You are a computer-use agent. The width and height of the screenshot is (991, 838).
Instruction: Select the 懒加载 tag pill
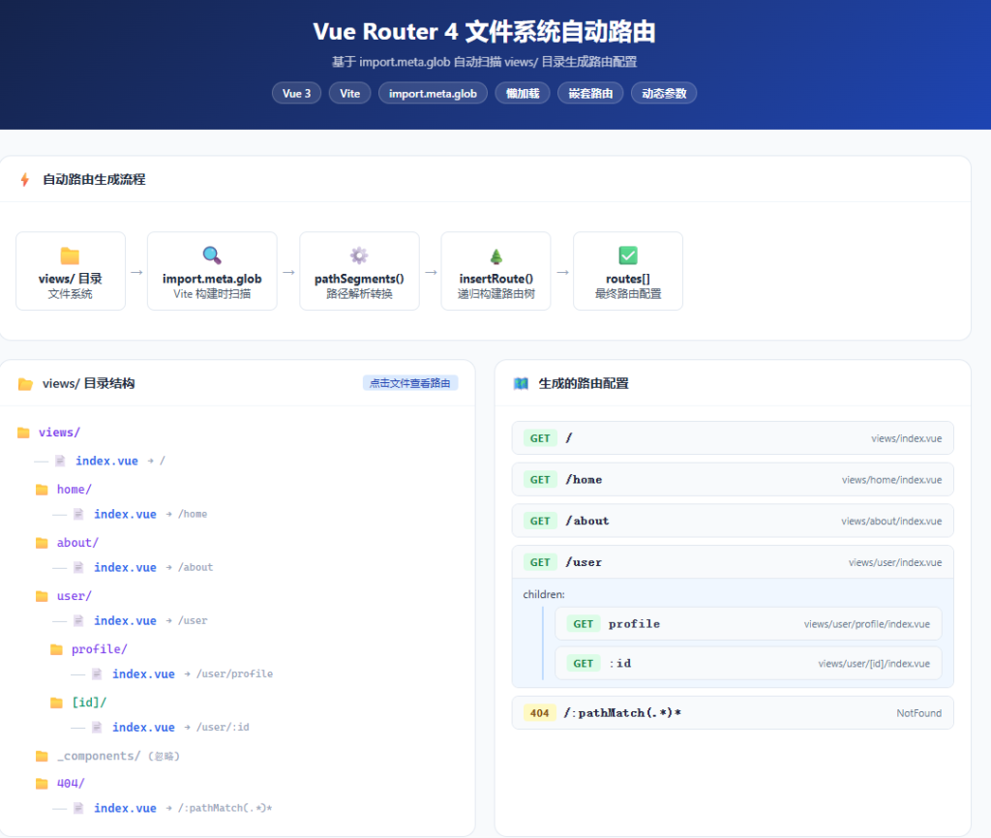[x=523, y=94]
